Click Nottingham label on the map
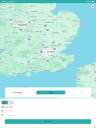 click(34, 11)
